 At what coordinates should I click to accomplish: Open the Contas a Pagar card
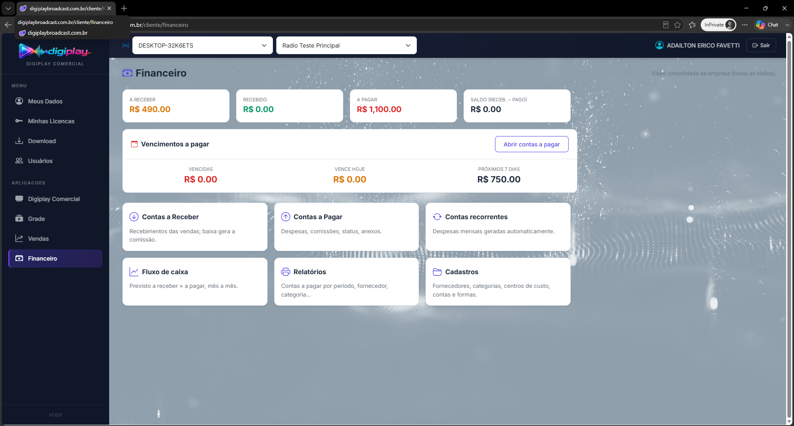click(347, 227)
